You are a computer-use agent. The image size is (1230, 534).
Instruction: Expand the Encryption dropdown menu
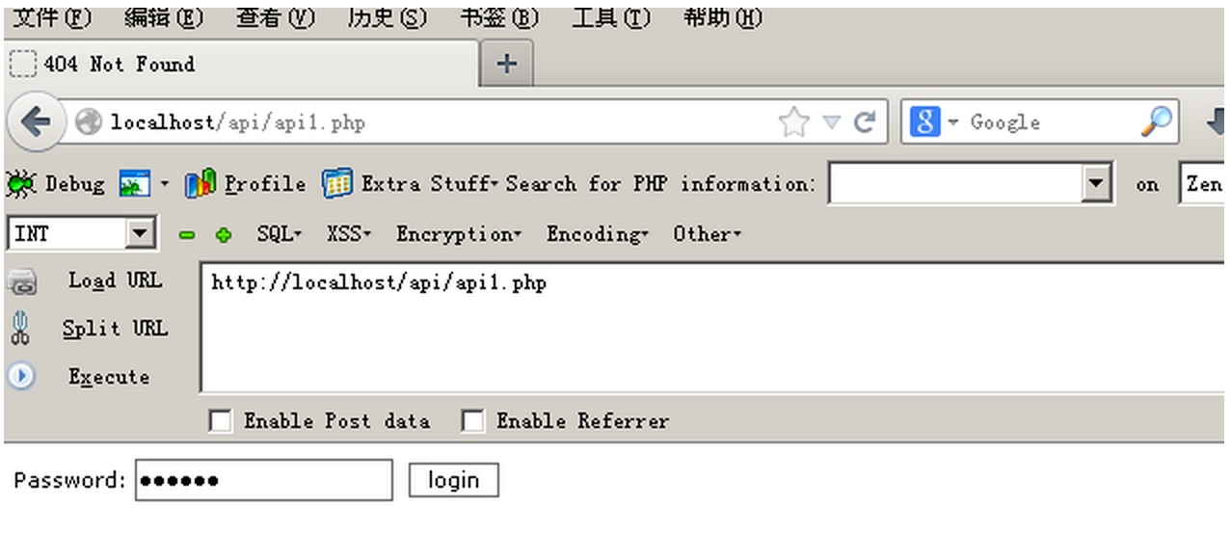pos(458,234)
